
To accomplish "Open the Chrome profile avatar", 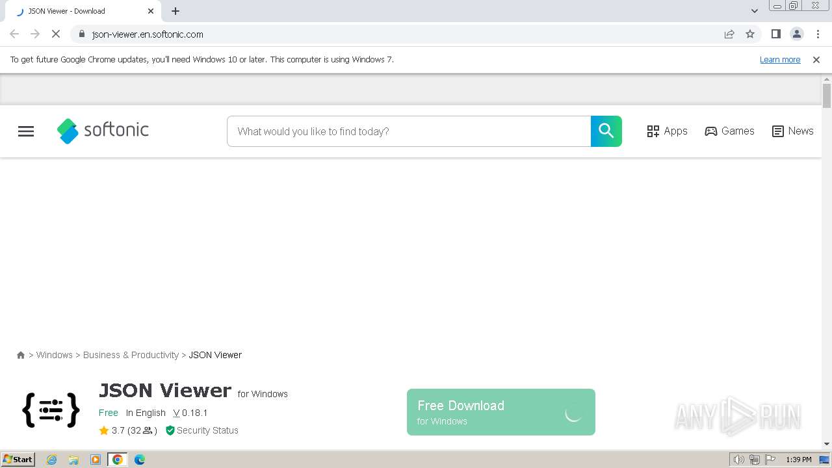I will click(796, 34).
